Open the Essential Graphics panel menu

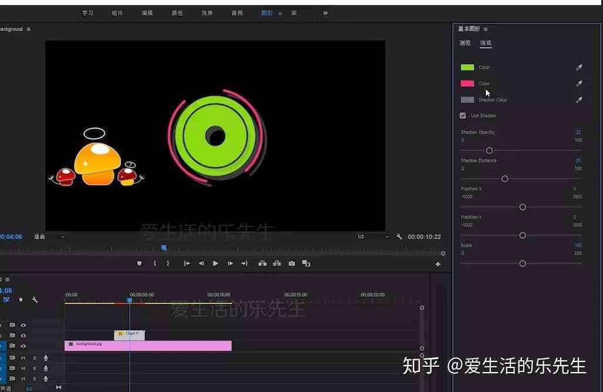[x=486, y=29]
